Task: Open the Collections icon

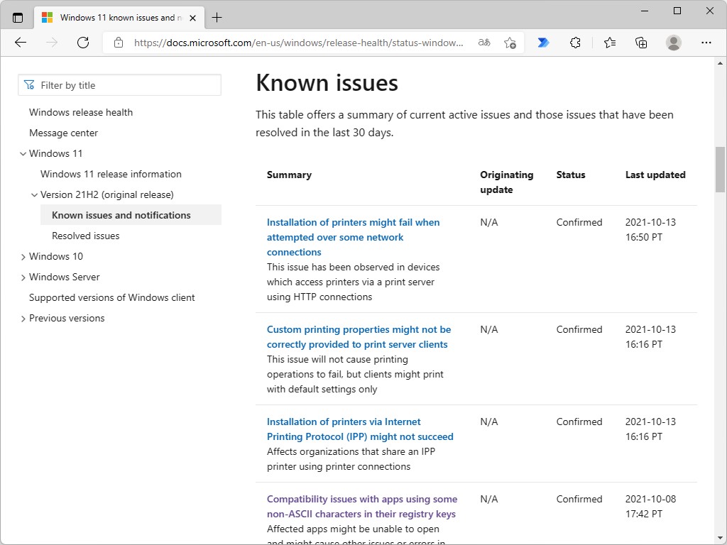Action: [x=641, y=43]
